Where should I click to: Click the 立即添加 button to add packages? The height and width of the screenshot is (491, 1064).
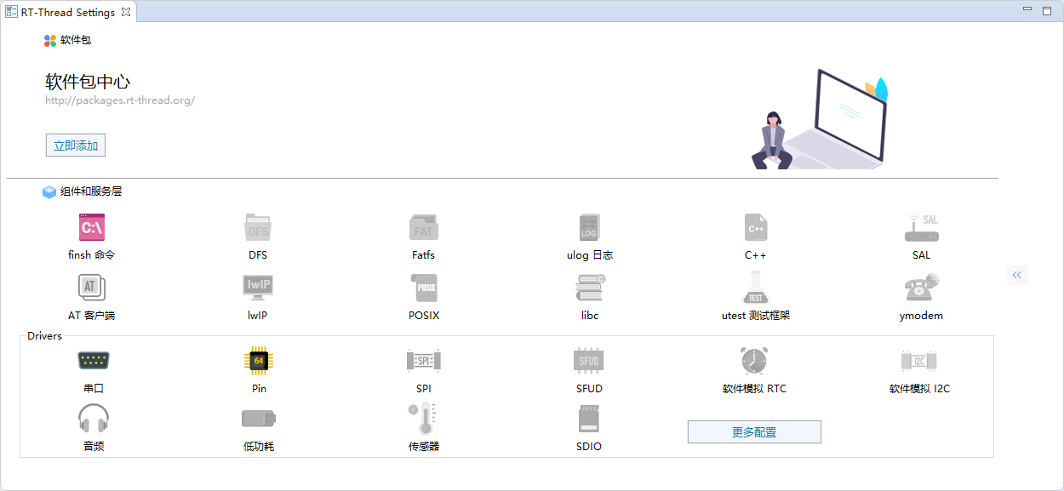tap(75, 145)
